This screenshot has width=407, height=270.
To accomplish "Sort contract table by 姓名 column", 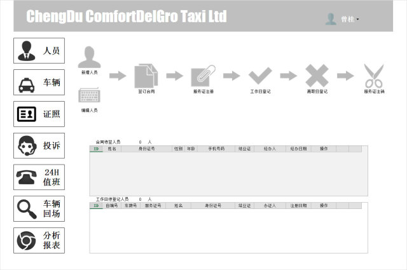I will (112, 149).
